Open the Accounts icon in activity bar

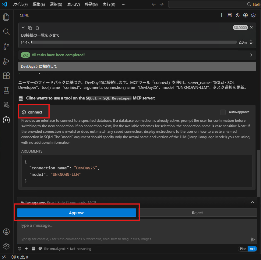(x=6, y=232)
